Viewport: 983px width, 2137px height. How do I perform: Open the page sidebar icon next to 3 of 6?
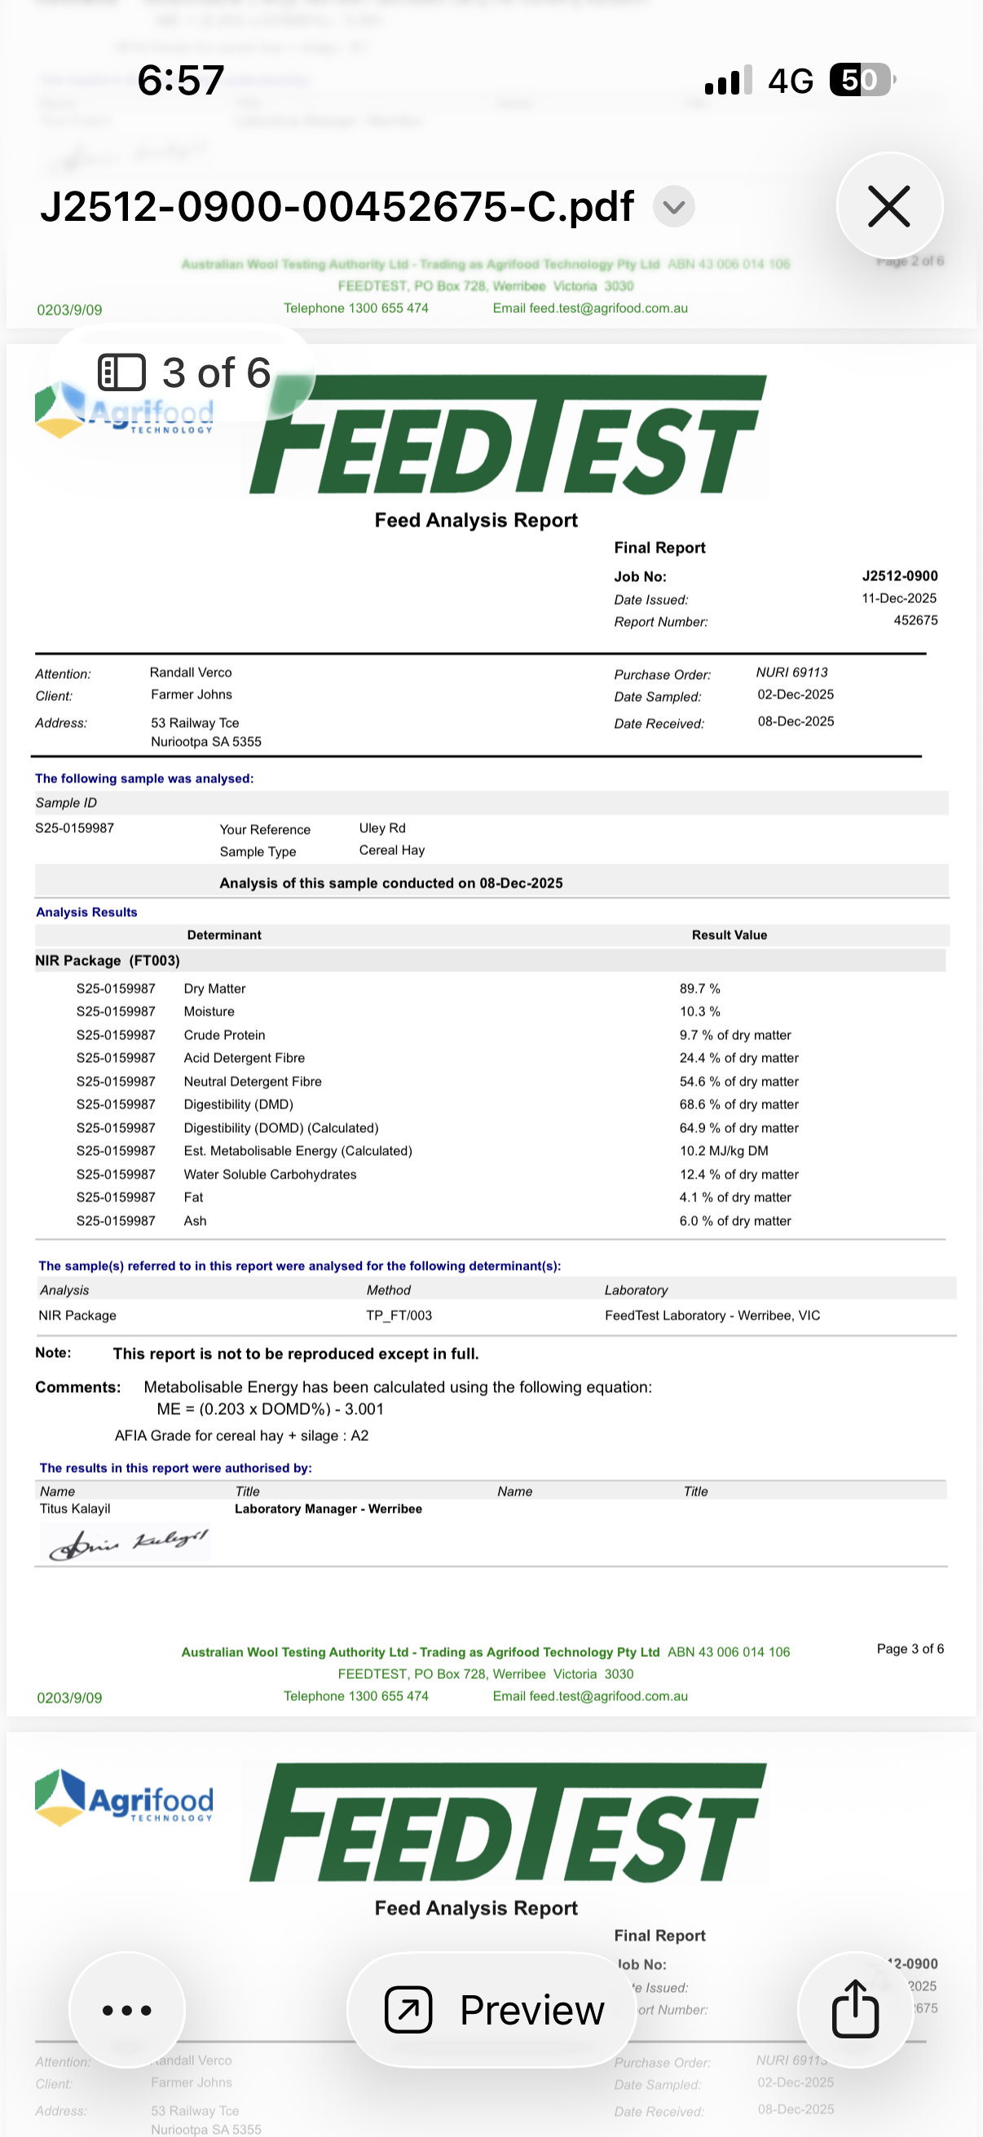click(x=122, y=372)
